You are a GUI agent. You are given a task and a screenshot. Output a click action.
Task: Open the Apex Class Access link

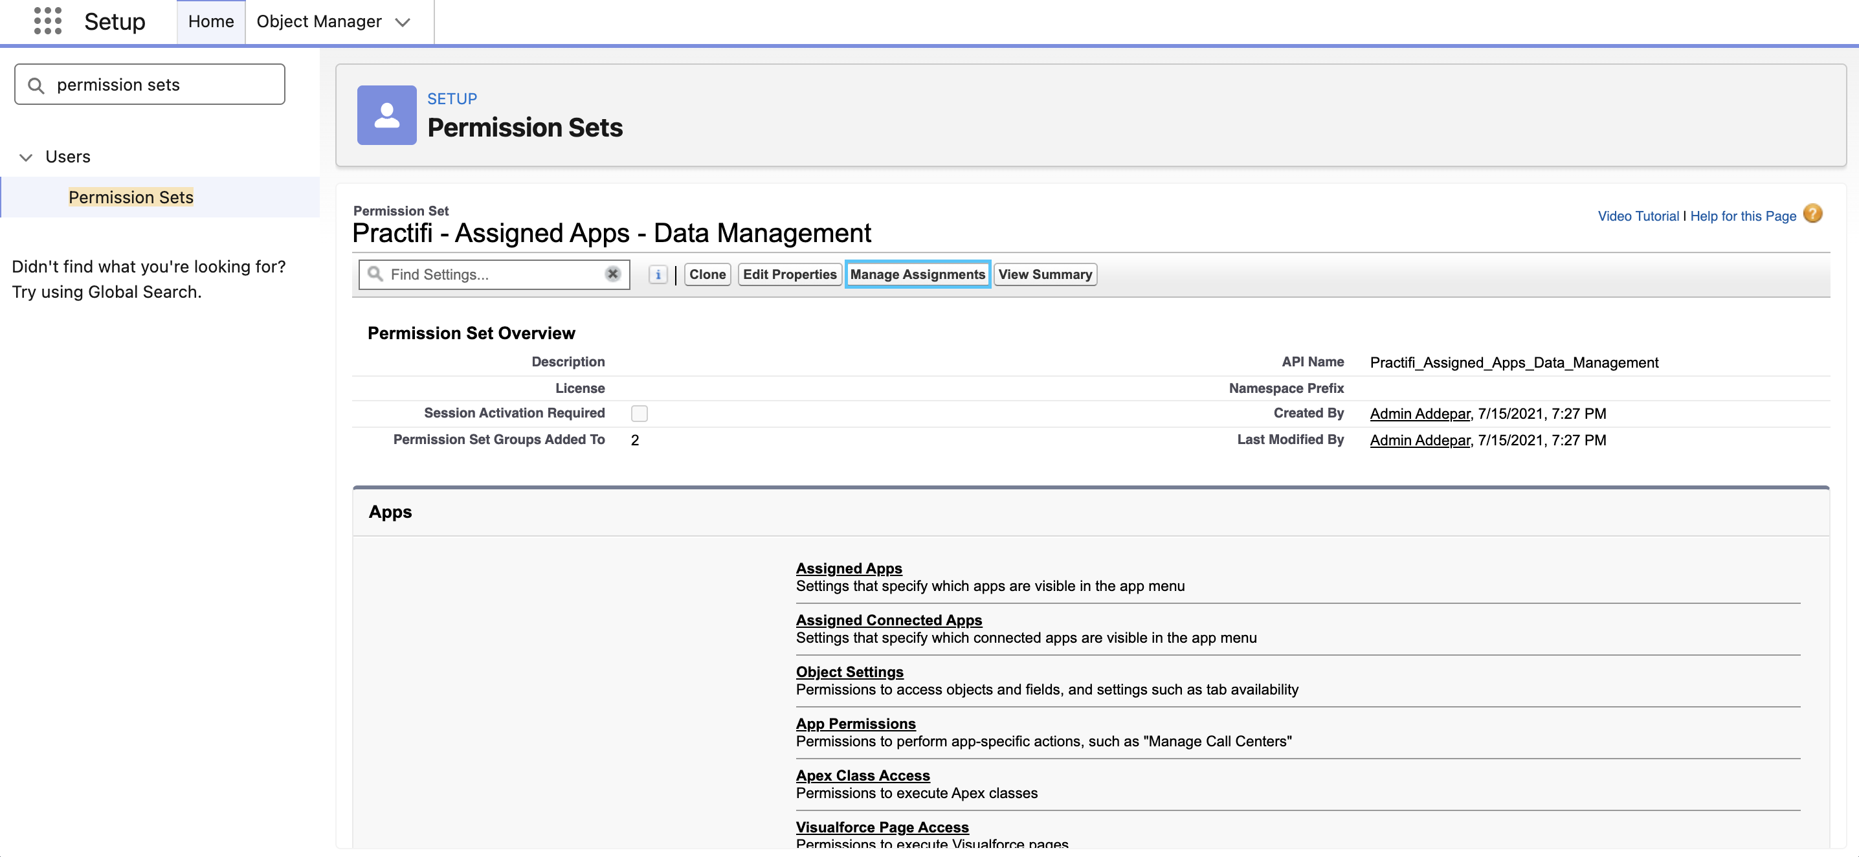863,775
